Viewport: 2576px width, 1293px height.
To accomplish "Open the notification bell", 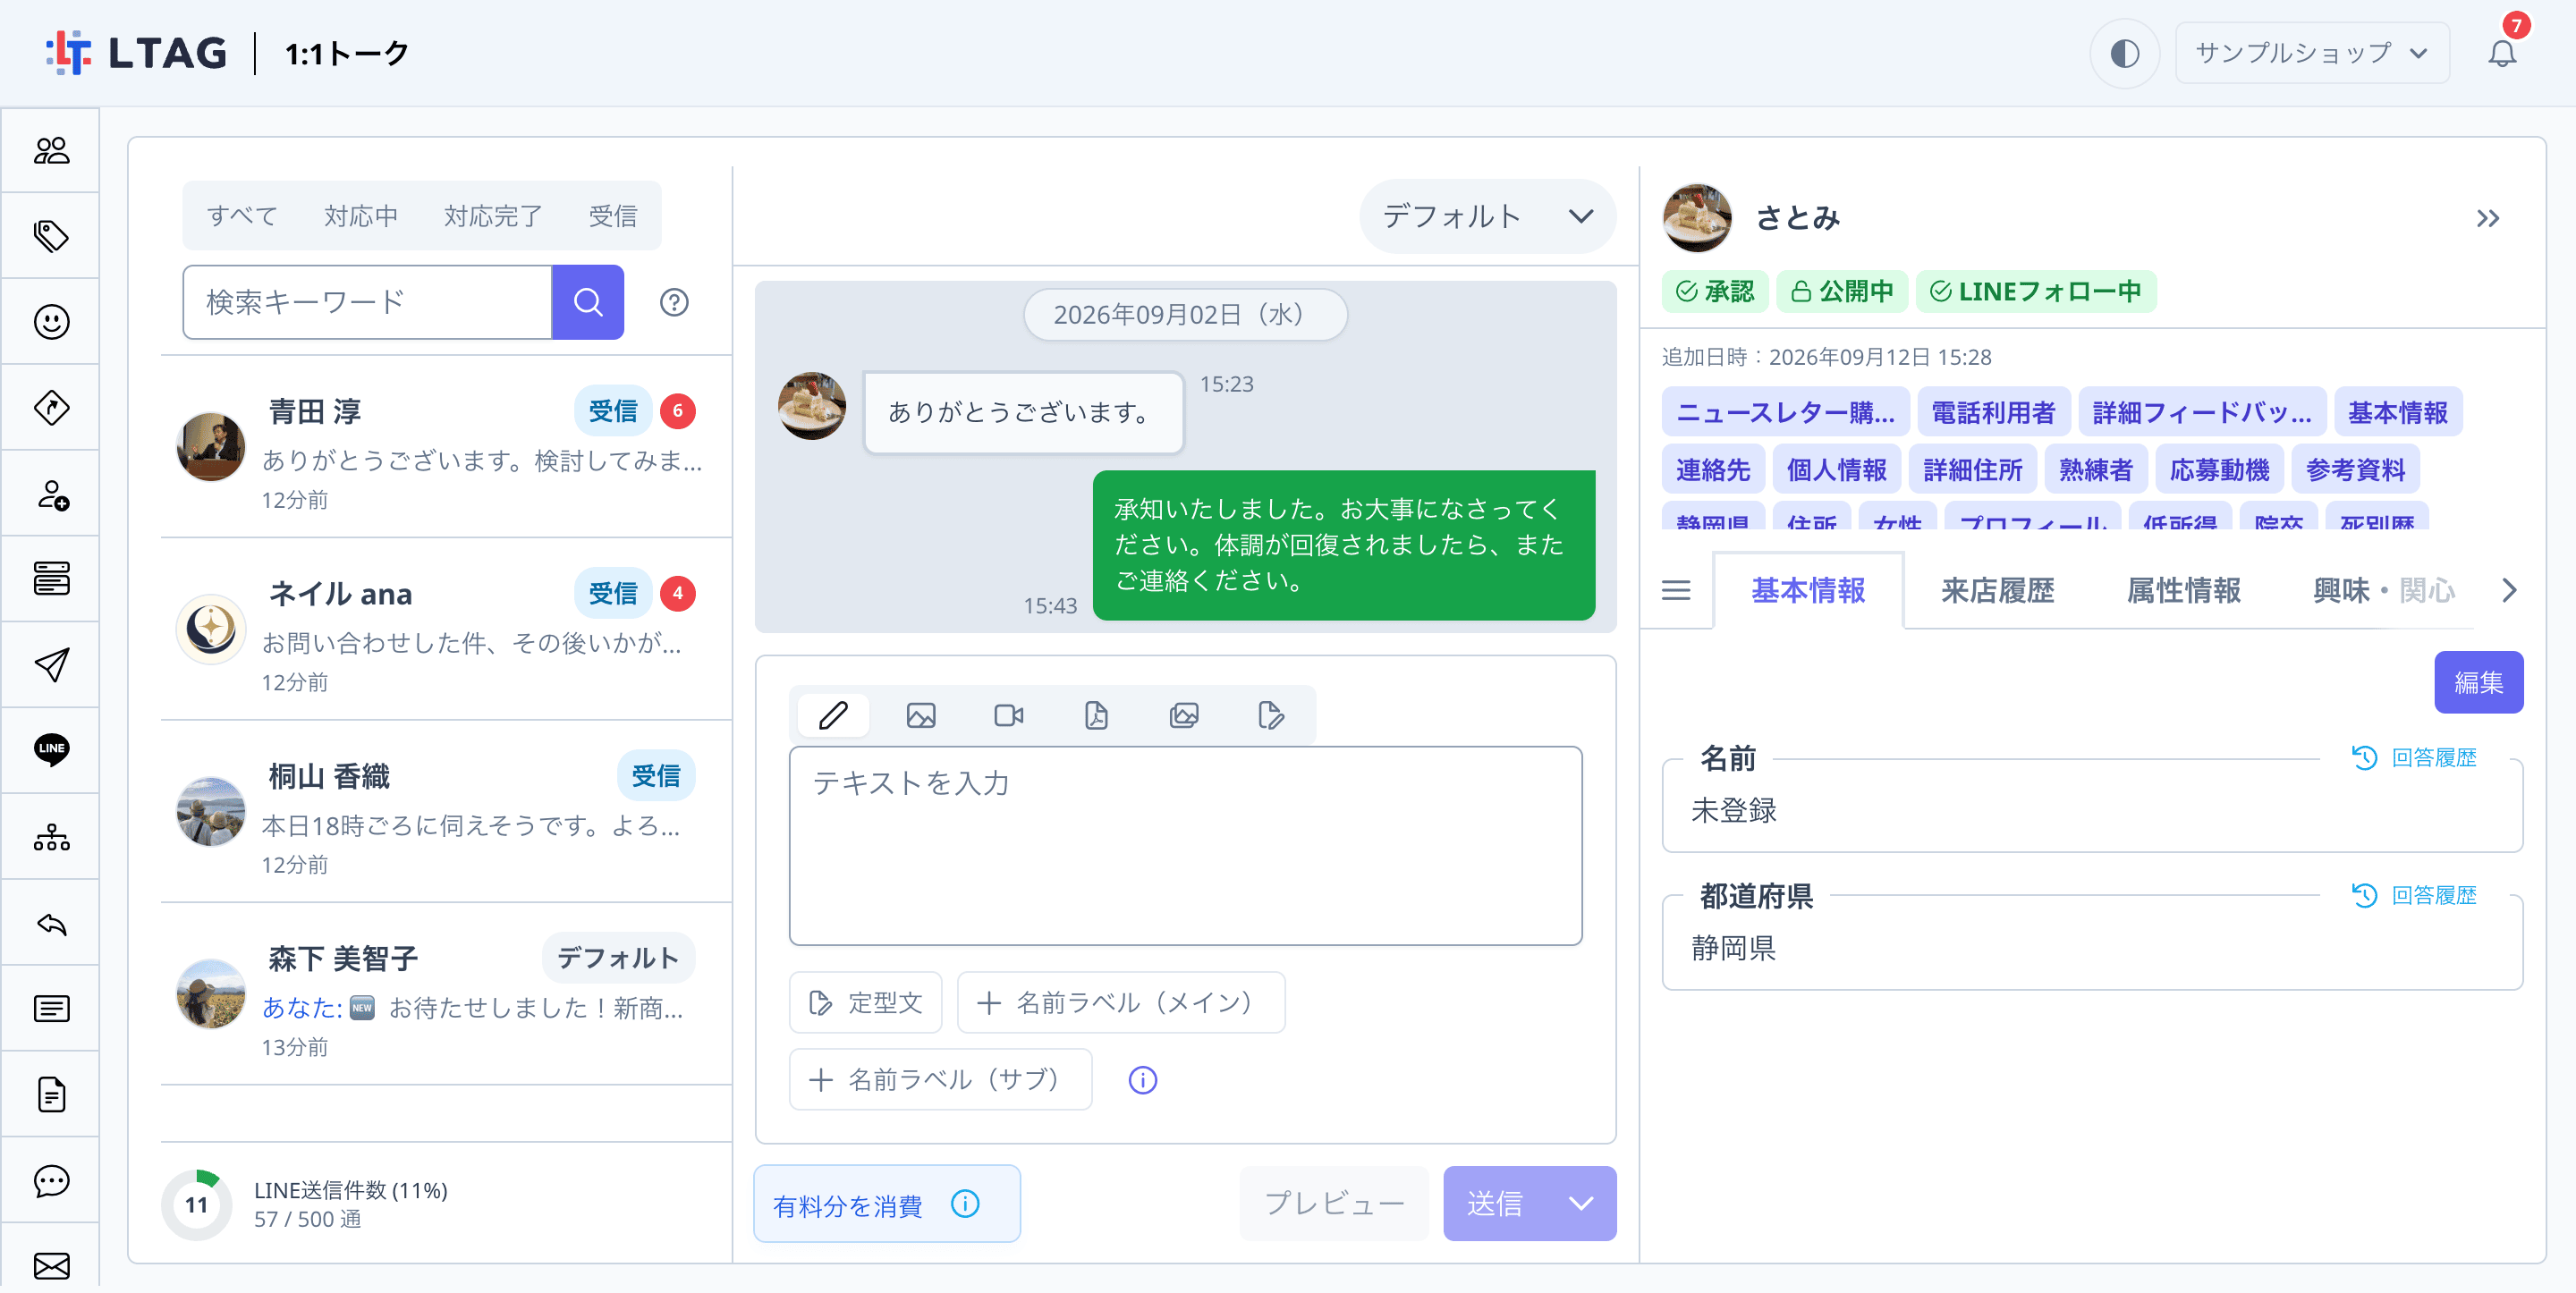I will coord(2502,53).
